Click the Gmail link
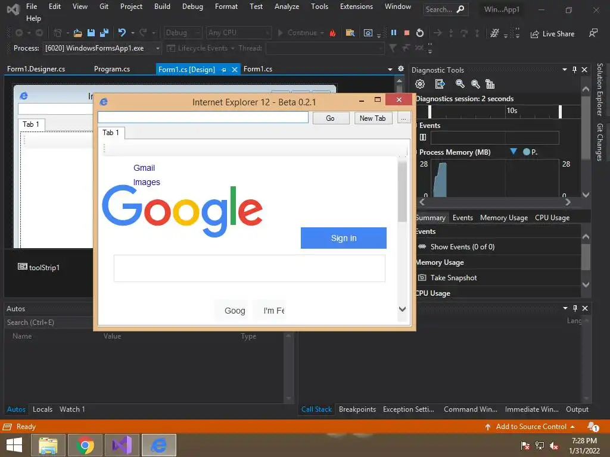 tap(144, 168)
